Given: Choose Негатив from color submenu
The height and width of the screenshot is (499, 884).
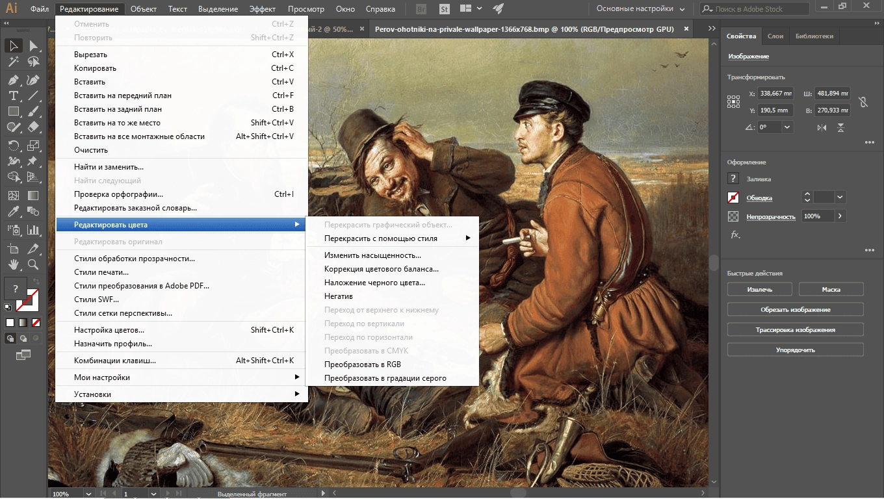Looking at the screenshot, I should pyautogui.click(x=393, y=296).
